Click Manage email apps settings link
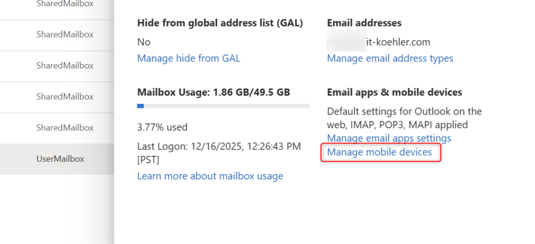Viewport: 535px width, 244px height. (389, 138)
